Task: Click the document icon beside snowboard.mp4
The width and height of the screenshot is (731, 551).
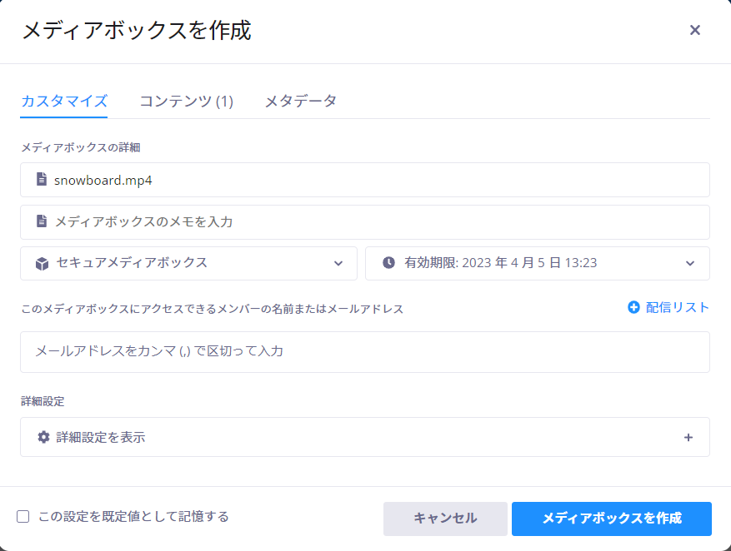Action: coord(42,179)
